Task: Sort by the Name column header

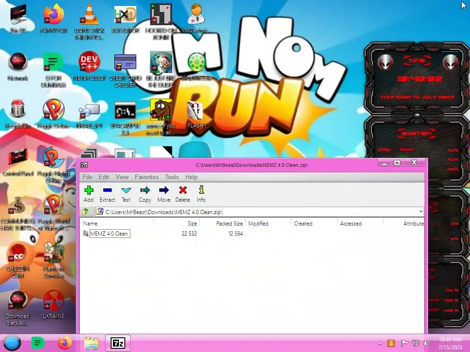Action: coord(117,223)
